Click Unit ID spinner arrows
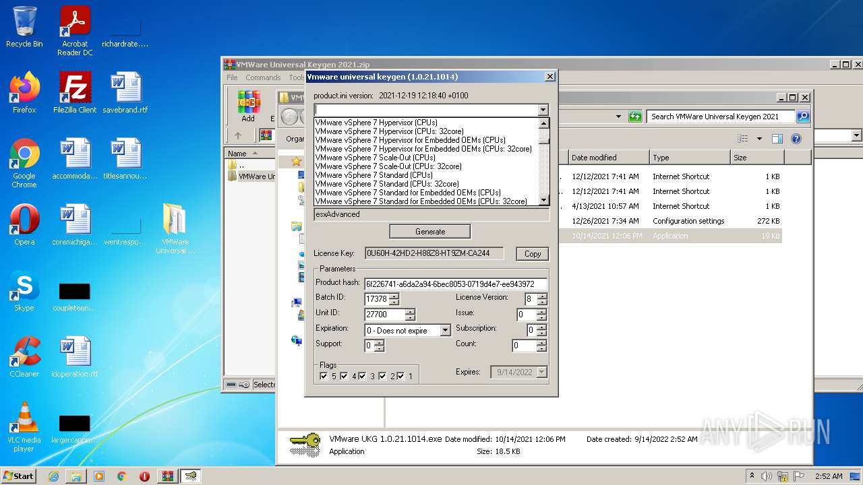The image size is (863, 485). 410,315
